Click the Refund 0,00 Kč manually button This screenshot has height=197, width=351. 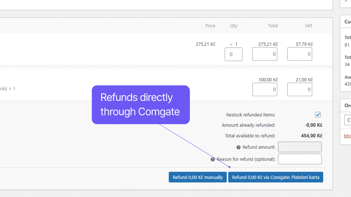click(198, 177)
